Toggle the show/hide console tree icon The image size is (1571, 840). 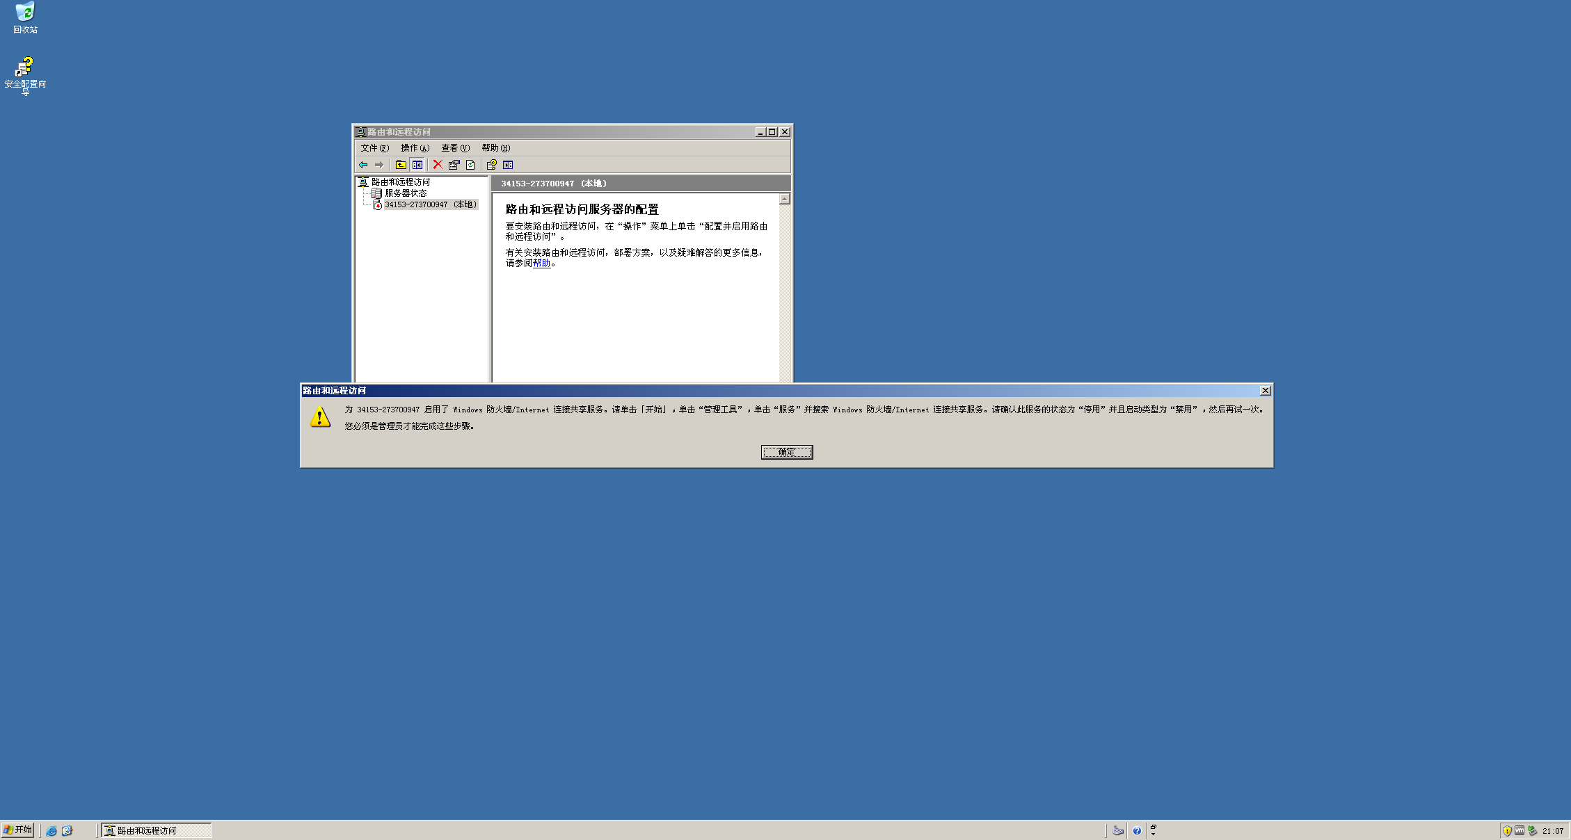pos(417,165)
